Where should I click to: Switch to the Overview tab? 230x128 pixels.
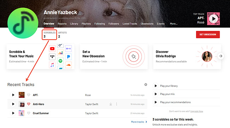[x=49, y=24]
